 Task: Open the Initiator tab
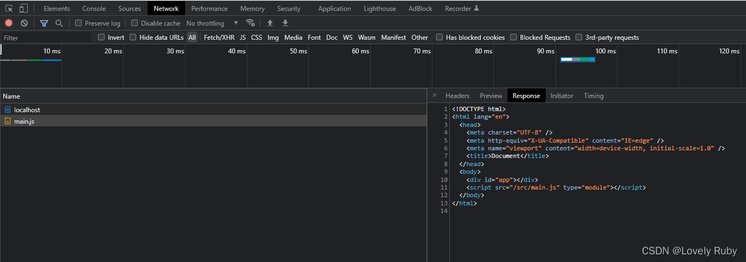point(562,95)
